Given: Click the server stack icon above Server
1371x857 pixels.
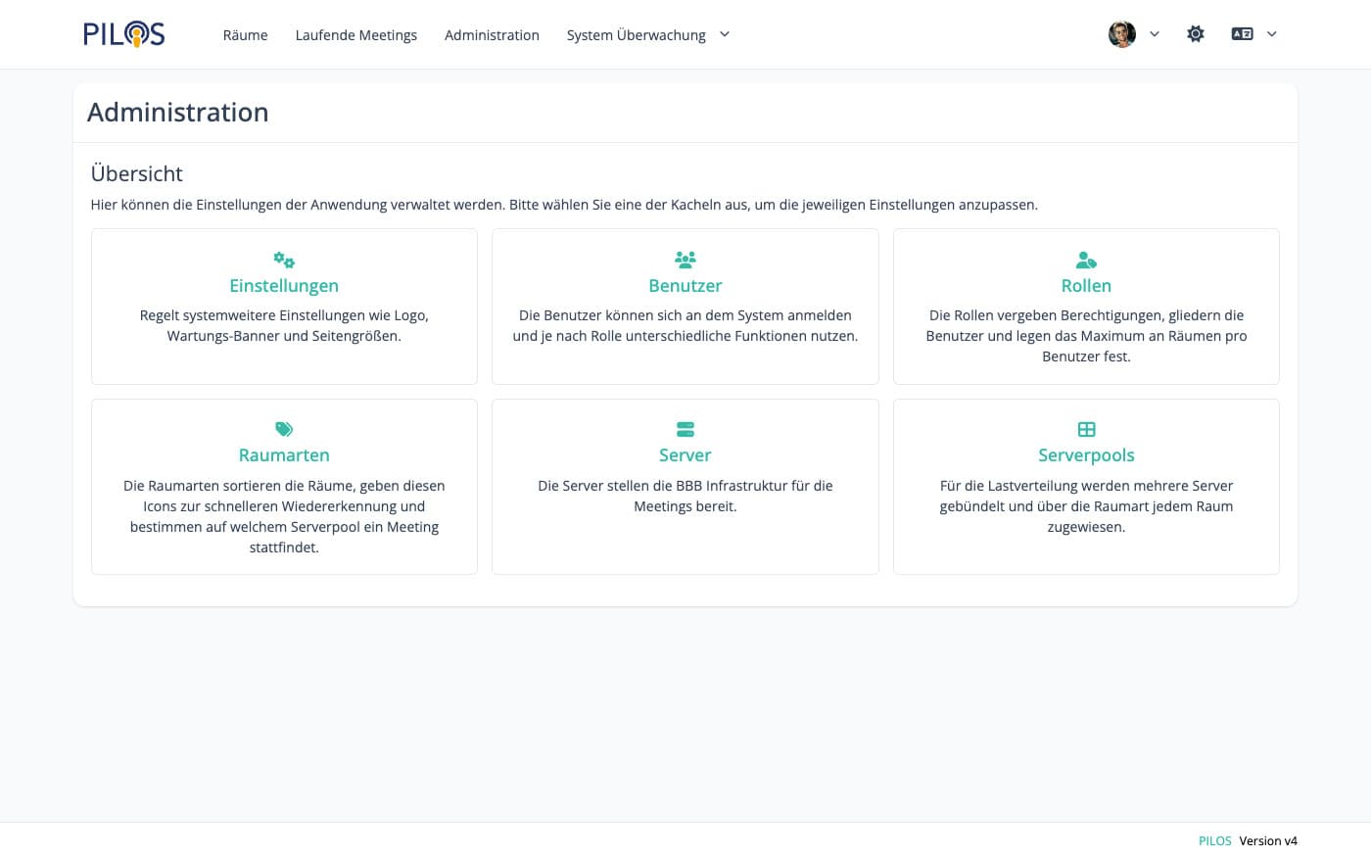Looking at the screenshot, I should (685, 429).
